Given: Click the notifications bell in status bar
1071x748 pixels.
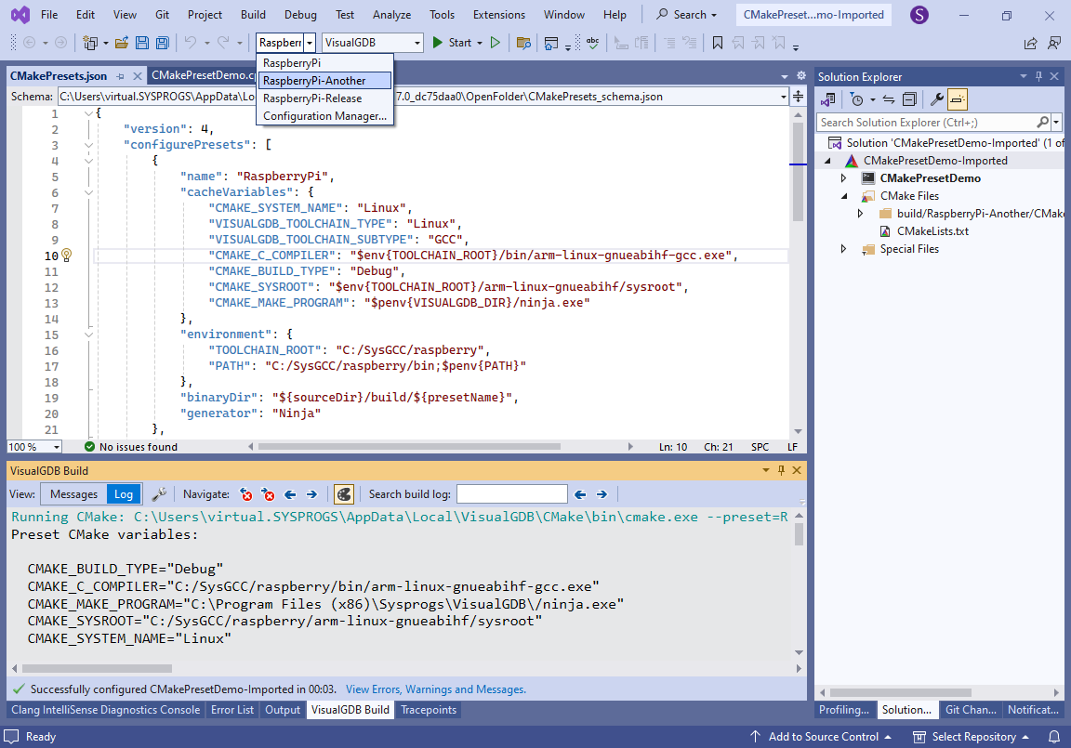Looking at the screenshot, I should click(1054, 737).
